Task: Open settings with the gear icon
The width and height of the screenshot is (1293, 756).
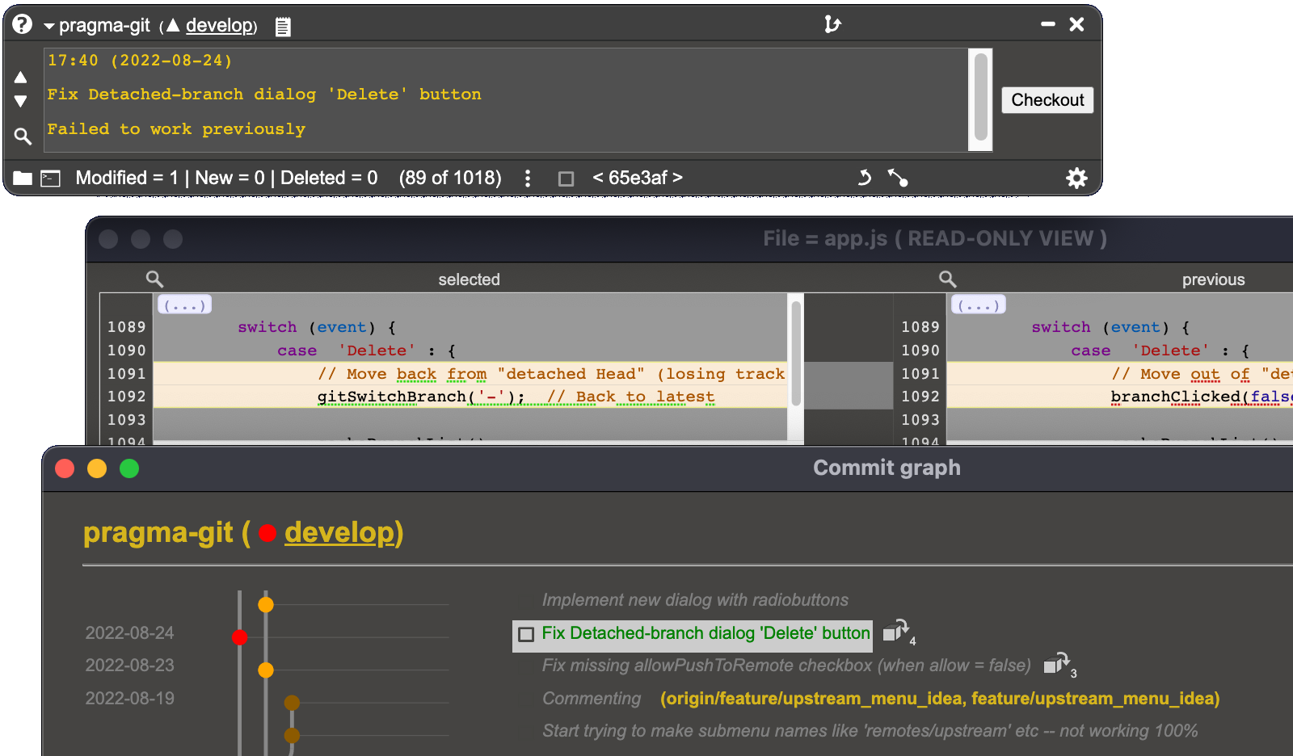Action: click(1076, 178)
